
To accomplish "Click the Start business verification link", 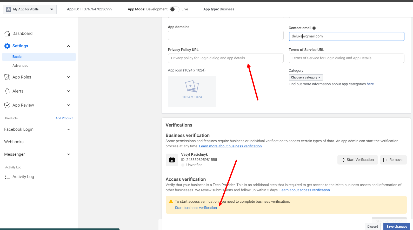I will coord(196,208).
